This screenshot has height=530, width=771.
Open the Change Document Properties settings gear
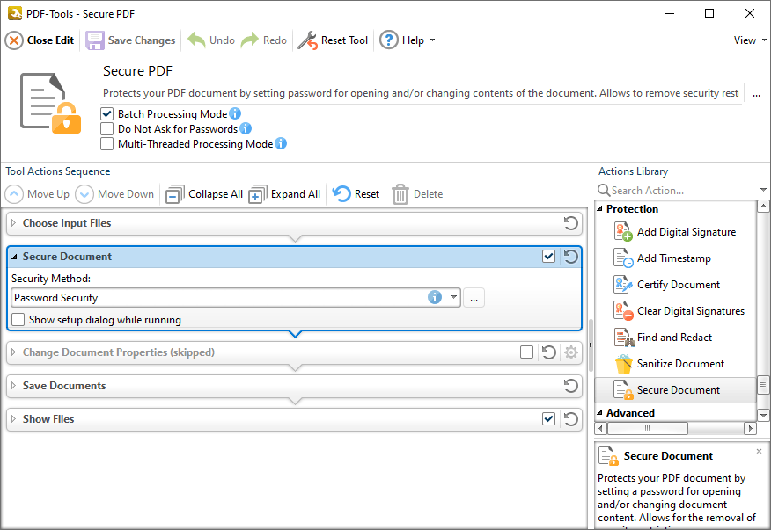[x=570, y=352]
